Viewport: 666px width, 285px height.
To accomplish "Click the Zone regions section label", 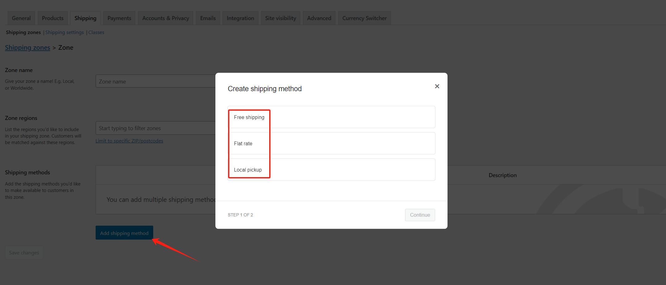I will [21, 118].
